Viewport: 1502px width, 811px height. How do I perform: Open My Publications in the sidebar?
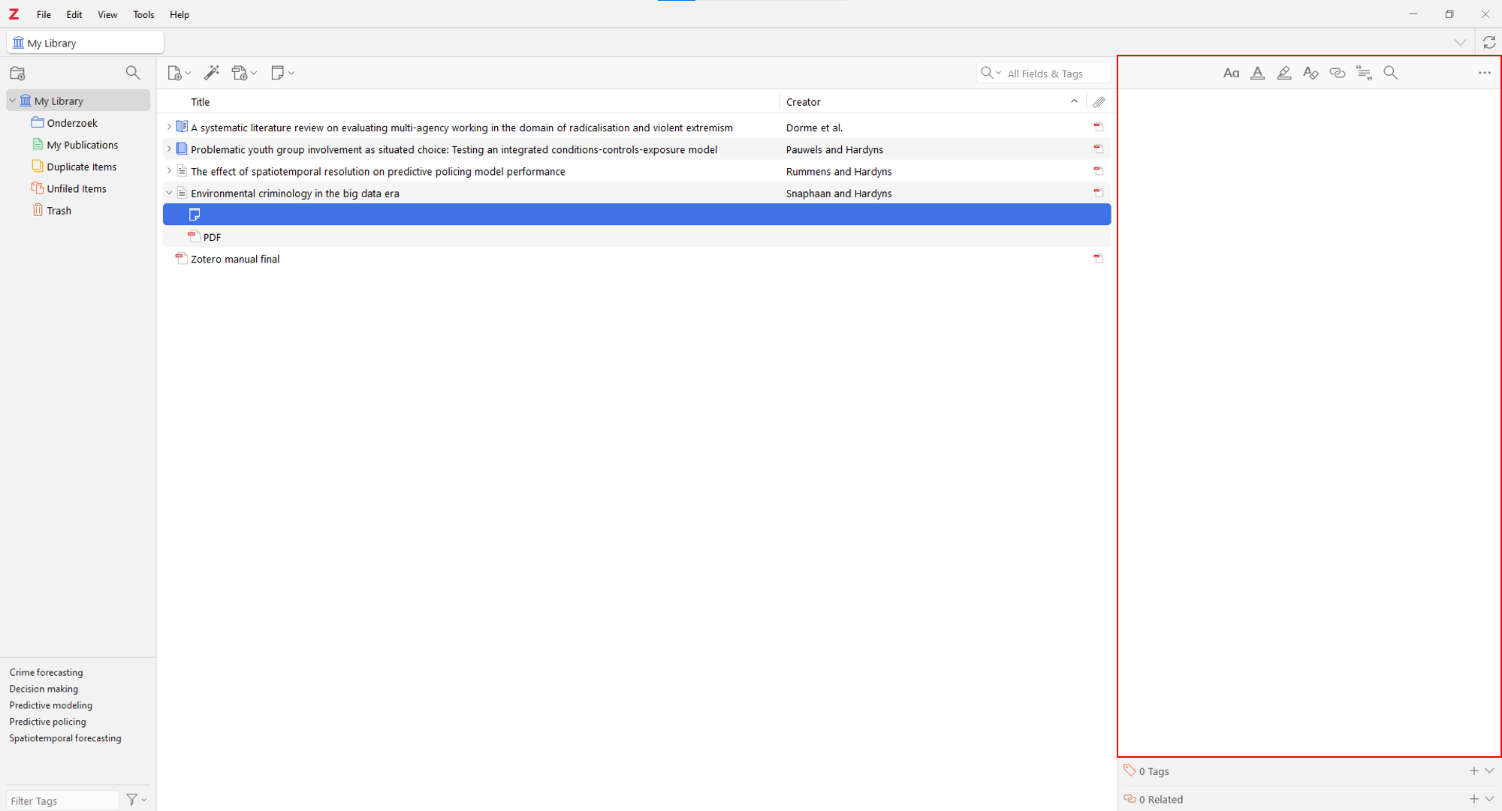pos(82,145)
